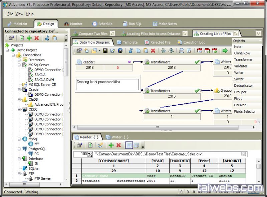The width and height of the screenshot is (267, 197).
Task: Click the Cut scissors icon in diagram toolbar
Action: coord(130,51)
